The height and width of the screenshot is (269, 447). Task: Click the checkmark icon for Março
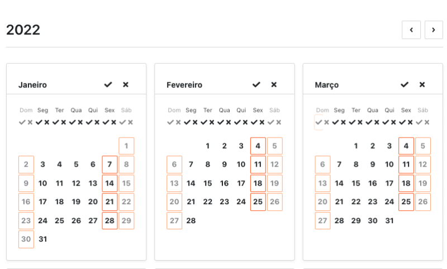click(x=405, y=84)
